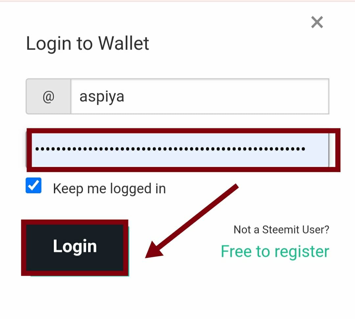Click the green register link text
This screenshot has width=355, height=319.
pos(275,252)
